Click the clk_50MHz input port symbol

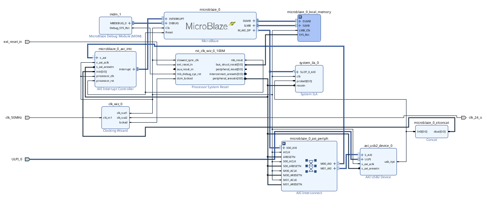pyautogui.click(x=27, y=117)
